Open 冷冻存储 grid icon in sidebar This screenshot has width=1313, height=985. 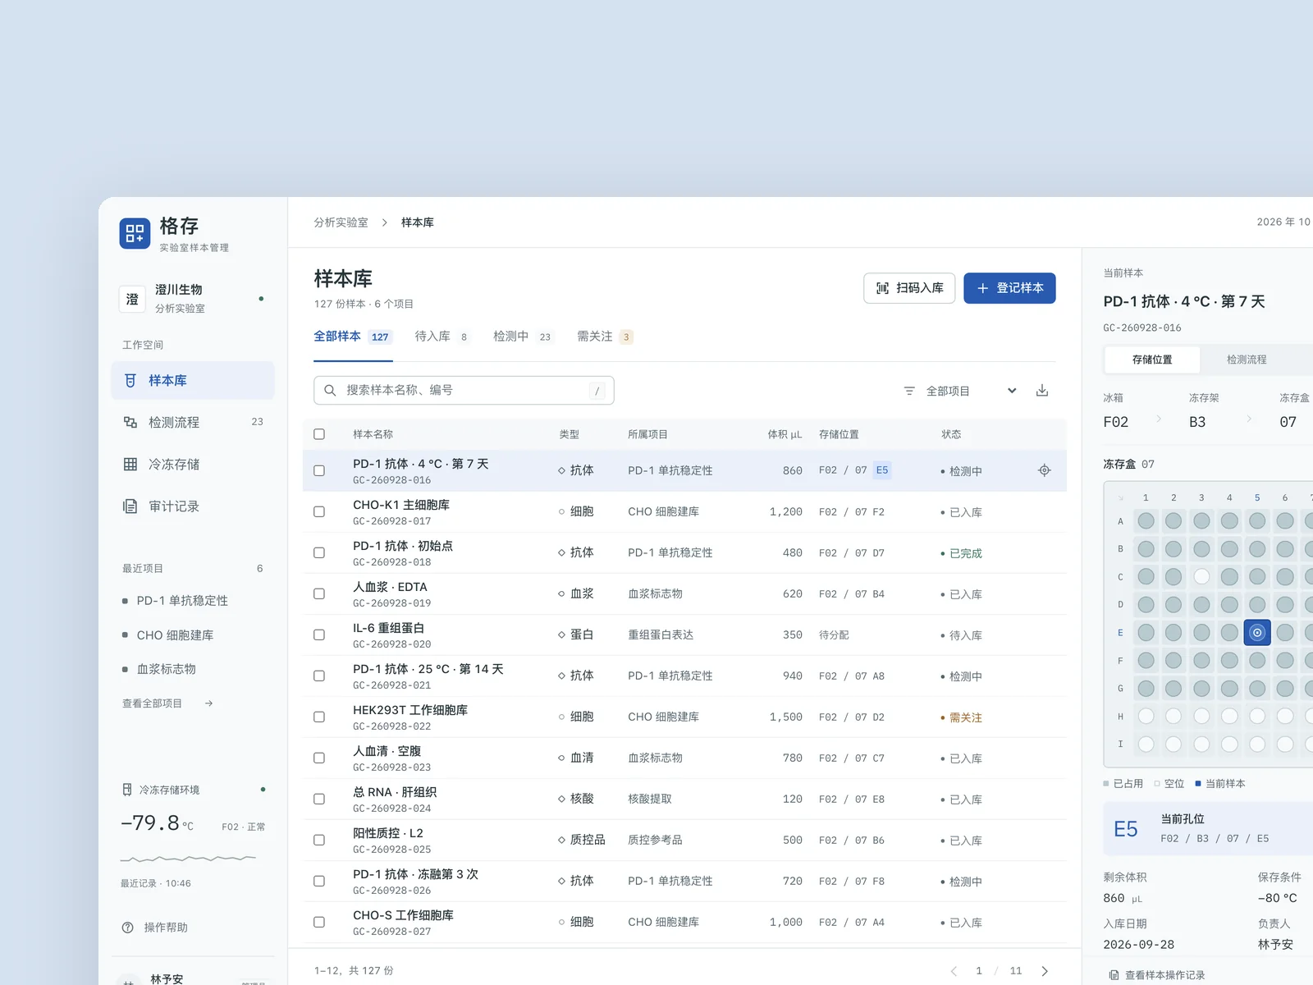130,465
